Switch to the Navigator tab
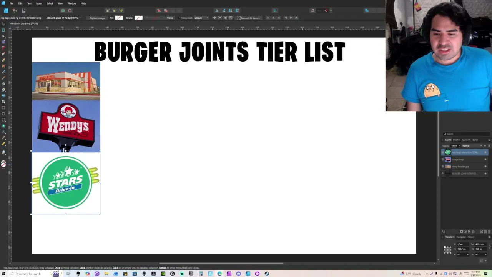Image resolution: width=492 pixels, height=277 pixels. (461, 237)
